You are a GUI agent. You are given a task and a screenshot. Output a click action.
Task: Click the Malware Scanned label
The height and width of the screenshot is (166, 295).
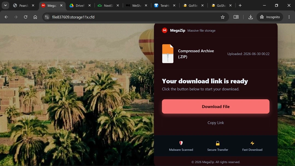coord(181,150)
